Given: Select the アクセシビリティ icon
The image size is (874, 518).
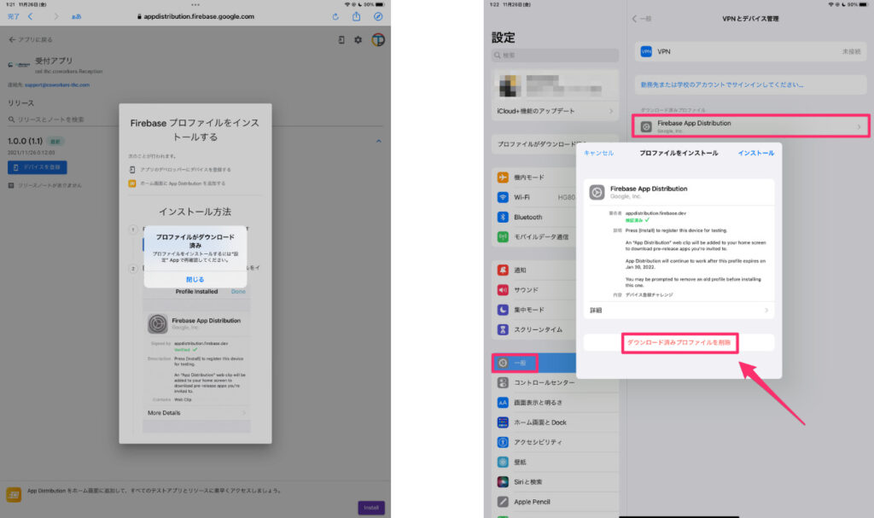Looking at the screenshot, I should pos(503,442).
